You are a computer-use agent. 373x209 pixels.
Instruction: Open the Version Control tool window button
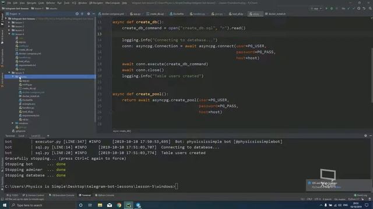click(34, 195)
